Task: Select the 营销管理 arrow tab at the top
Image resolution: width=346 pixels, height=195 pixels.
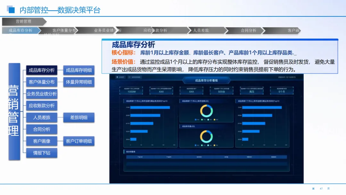Action: 24,21
